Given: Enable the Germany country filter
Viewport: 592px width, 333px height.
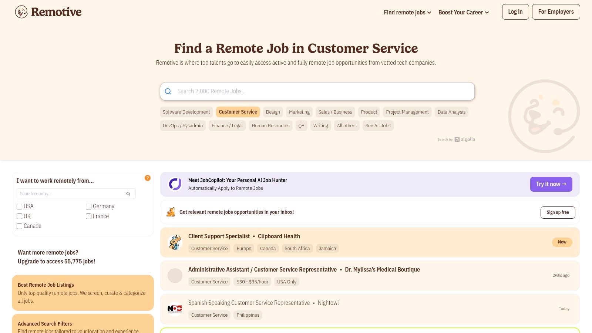Looking at the screenshot, I should [x=89, y=206].
